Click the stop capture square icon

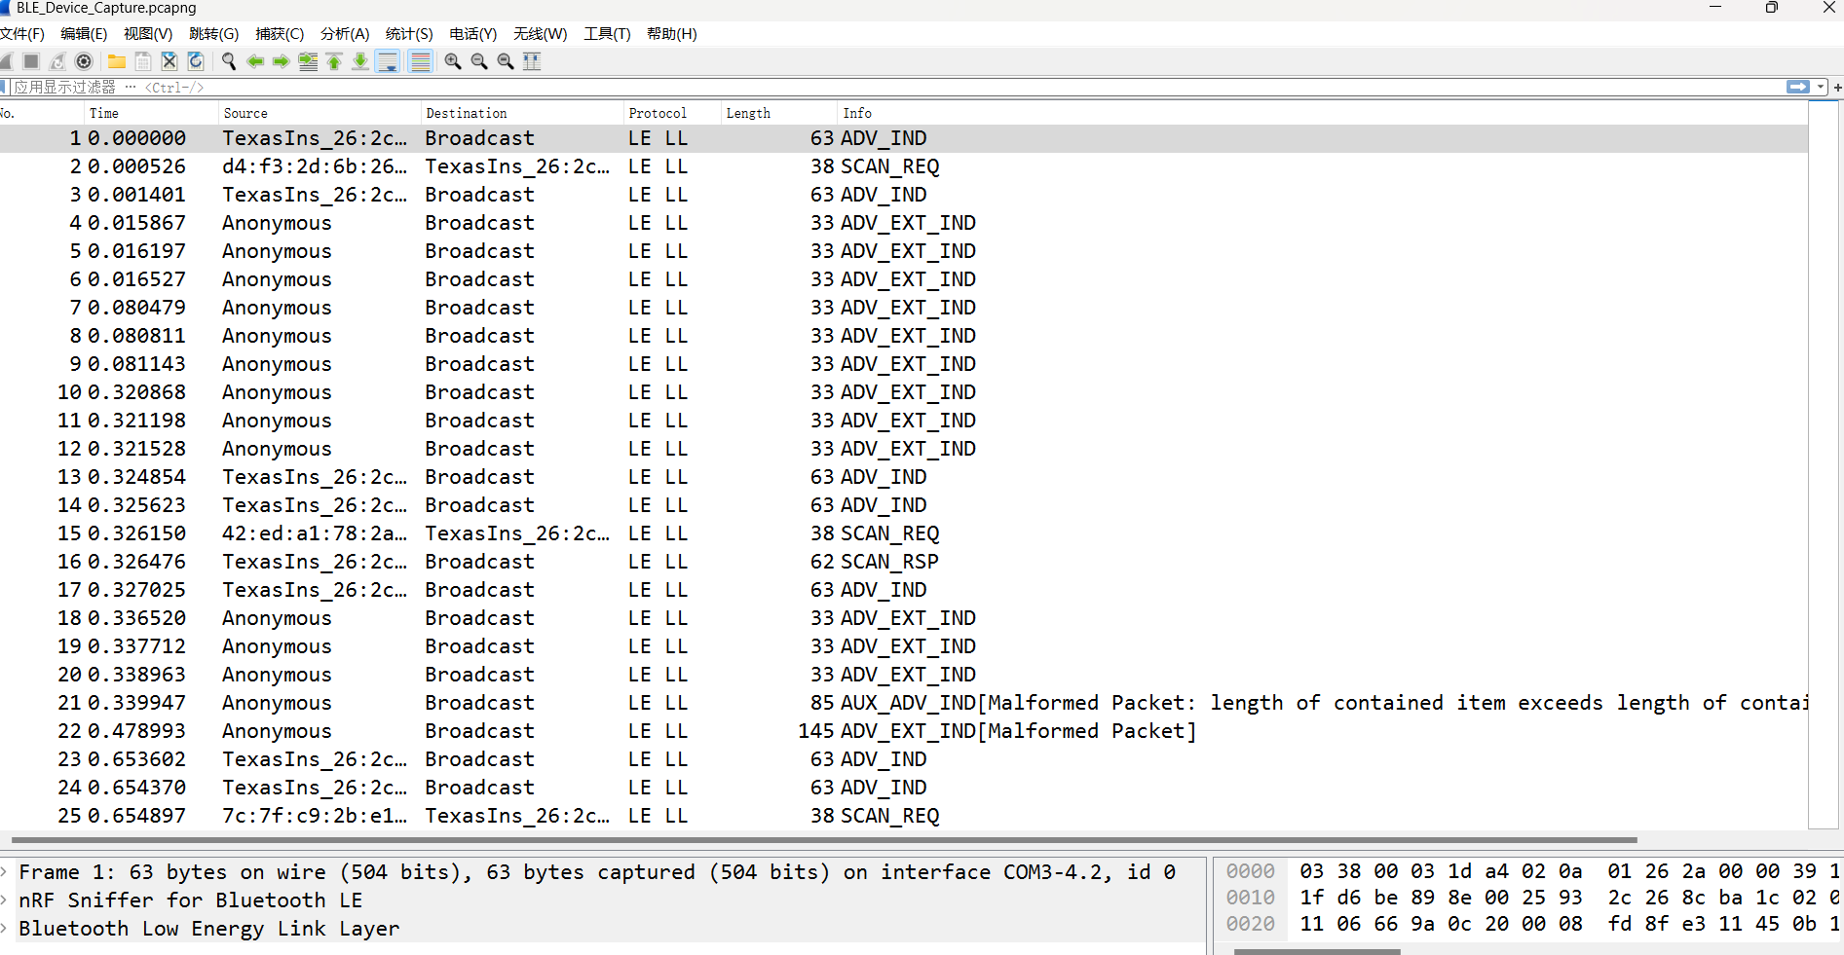tap(31, 61)
